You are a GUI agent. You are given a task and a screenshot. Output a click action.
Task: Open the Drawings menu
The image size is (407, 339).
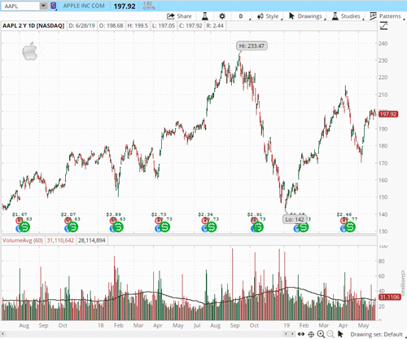coord(306,16)
